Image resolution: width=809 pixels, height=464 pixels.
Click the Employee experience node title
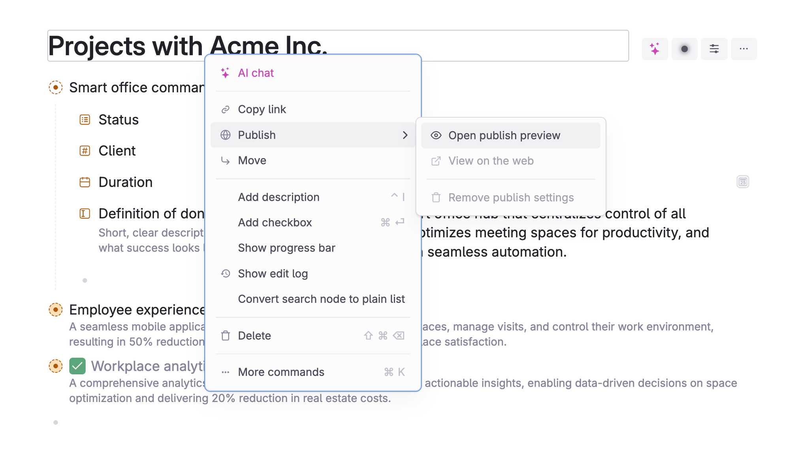coord(137,310)
